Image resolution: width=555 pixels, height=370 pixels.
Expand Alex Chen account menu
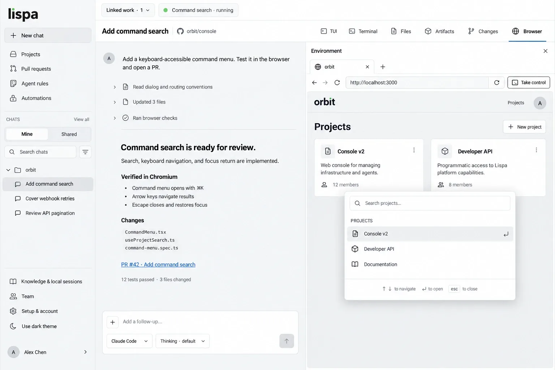coord(85,352)
